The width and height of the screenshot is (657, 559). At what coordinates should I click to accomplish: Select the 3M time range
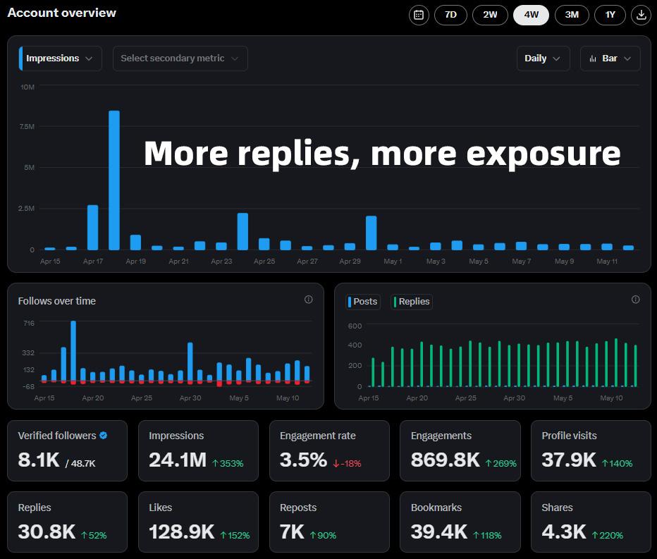pos(572,15)
